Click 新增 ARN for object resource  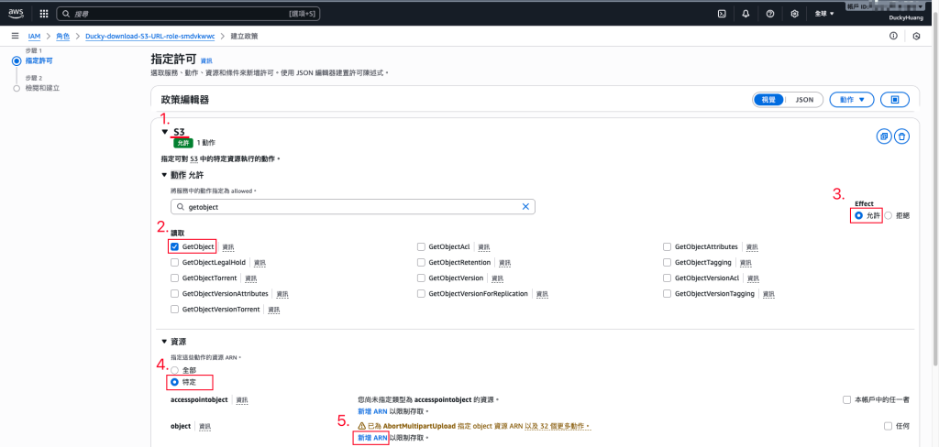pyautogui.click(x=372, y=438)
